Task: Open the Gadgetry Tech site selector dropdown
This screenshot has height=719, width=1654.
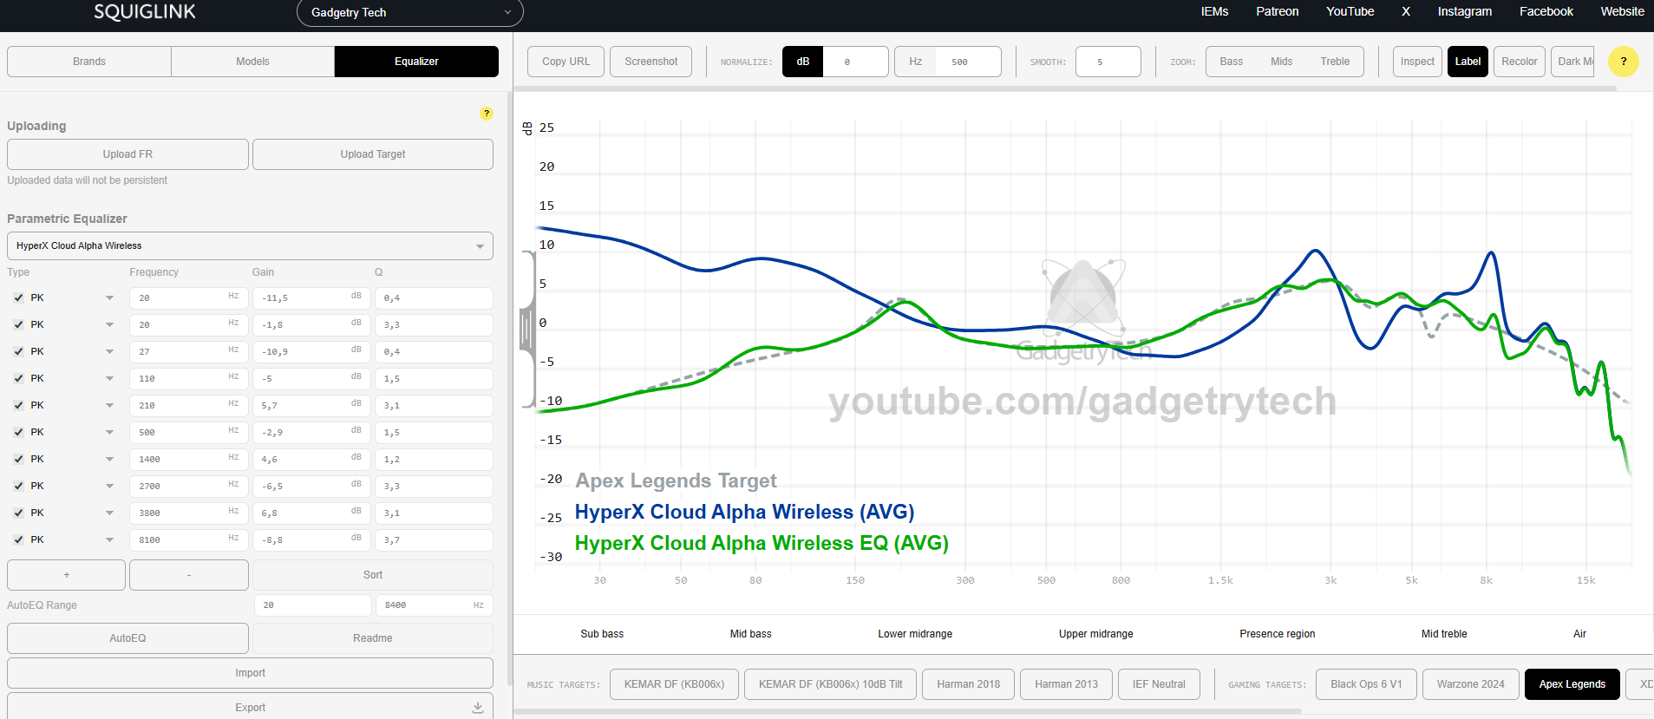Action: (410, 13)
